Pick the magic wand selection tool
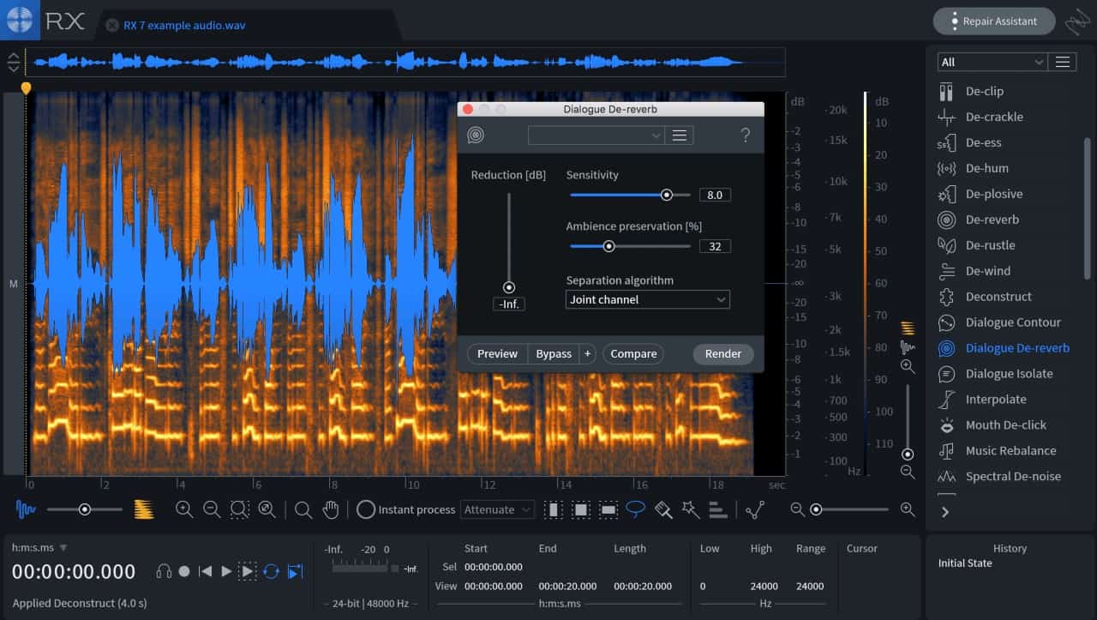Image resolution: width=1097 pixels, height=620 pixels. (x=690, y=509)
